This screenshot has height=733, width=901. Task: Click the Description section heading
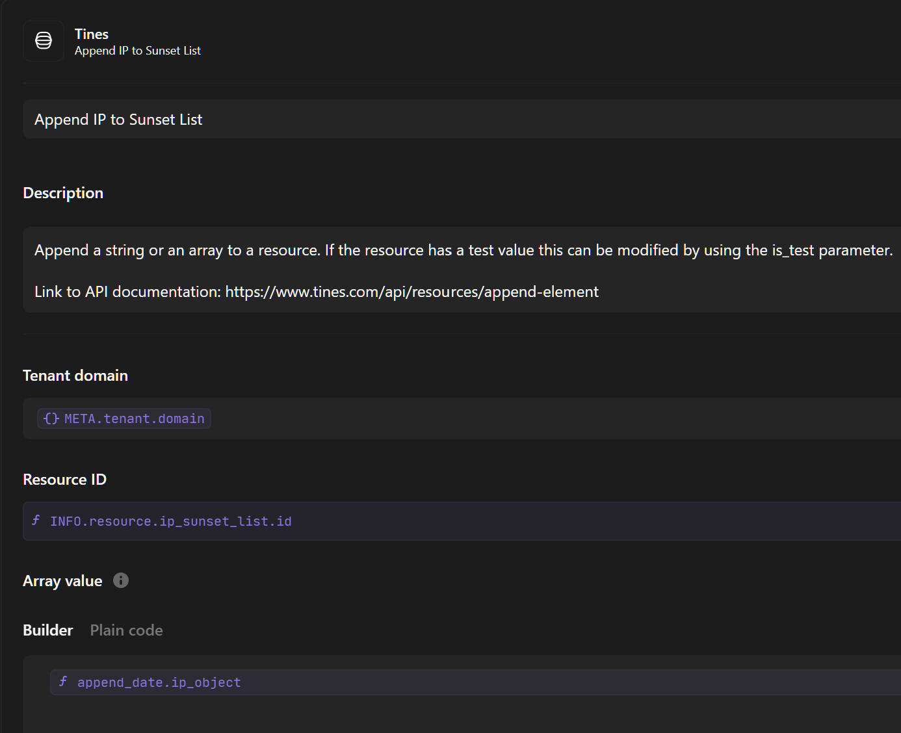[63, 193]
